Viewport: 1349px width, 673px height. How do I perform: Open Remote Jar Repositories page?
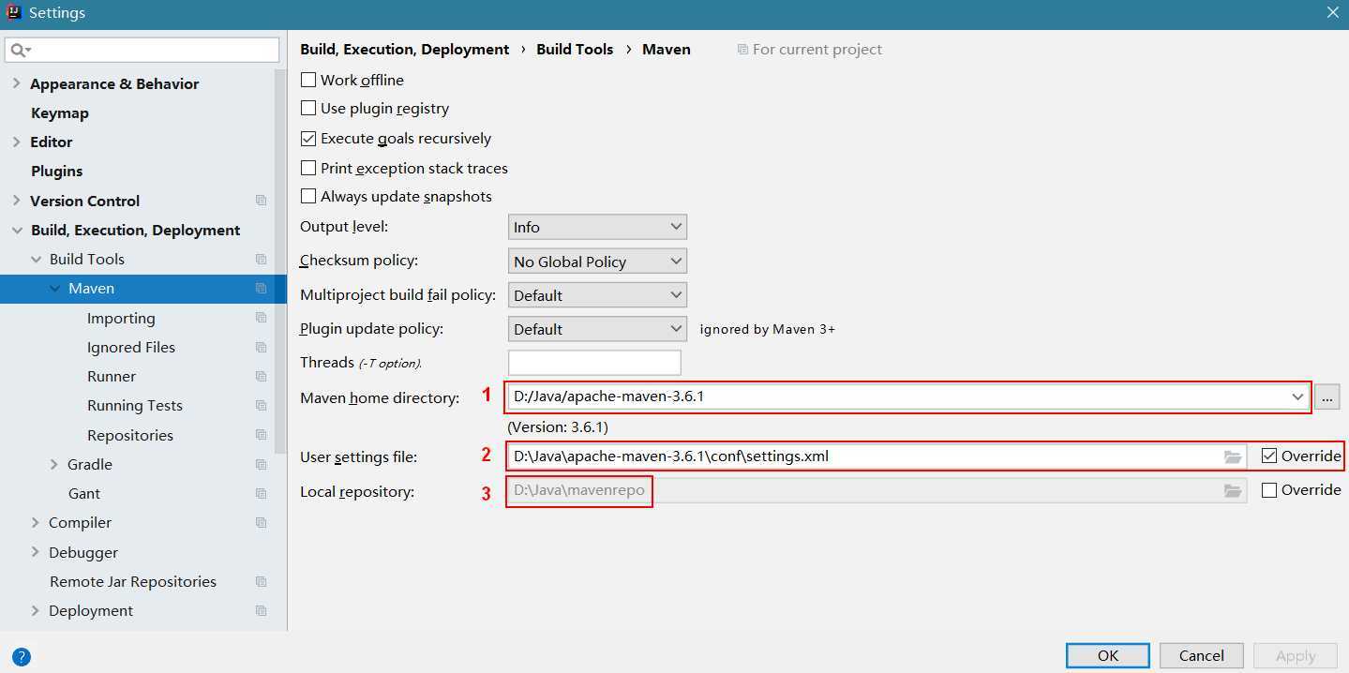(133, 581)
